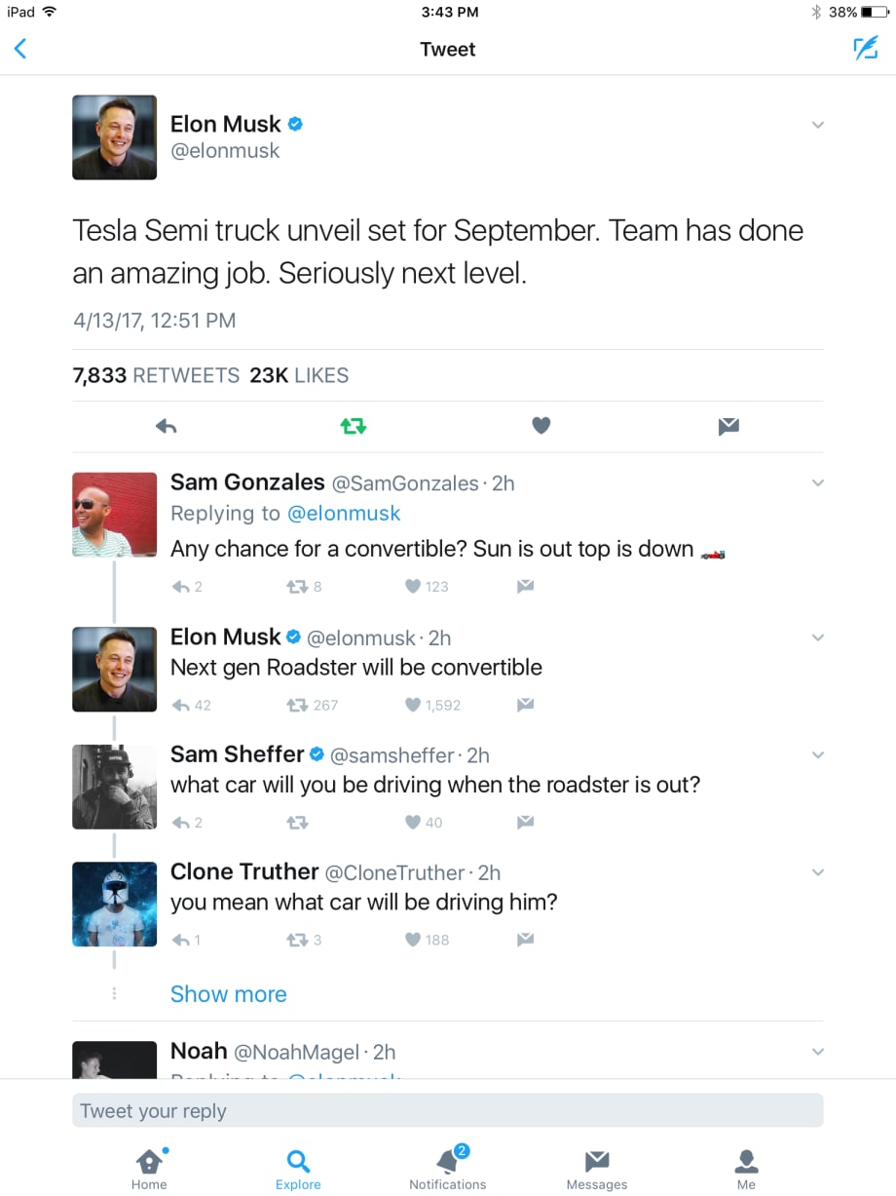Tap the back arrow in the header
This screenshot has height=1196, width=896.
pyautogui.click(x=20, y=49)
